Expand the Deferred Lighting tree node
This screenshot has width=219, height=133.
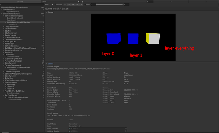(x=4, y=45)
